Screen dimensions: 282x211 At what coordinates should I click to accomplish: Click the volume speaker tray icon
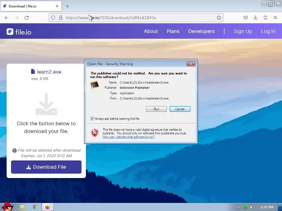pos(252,207)
